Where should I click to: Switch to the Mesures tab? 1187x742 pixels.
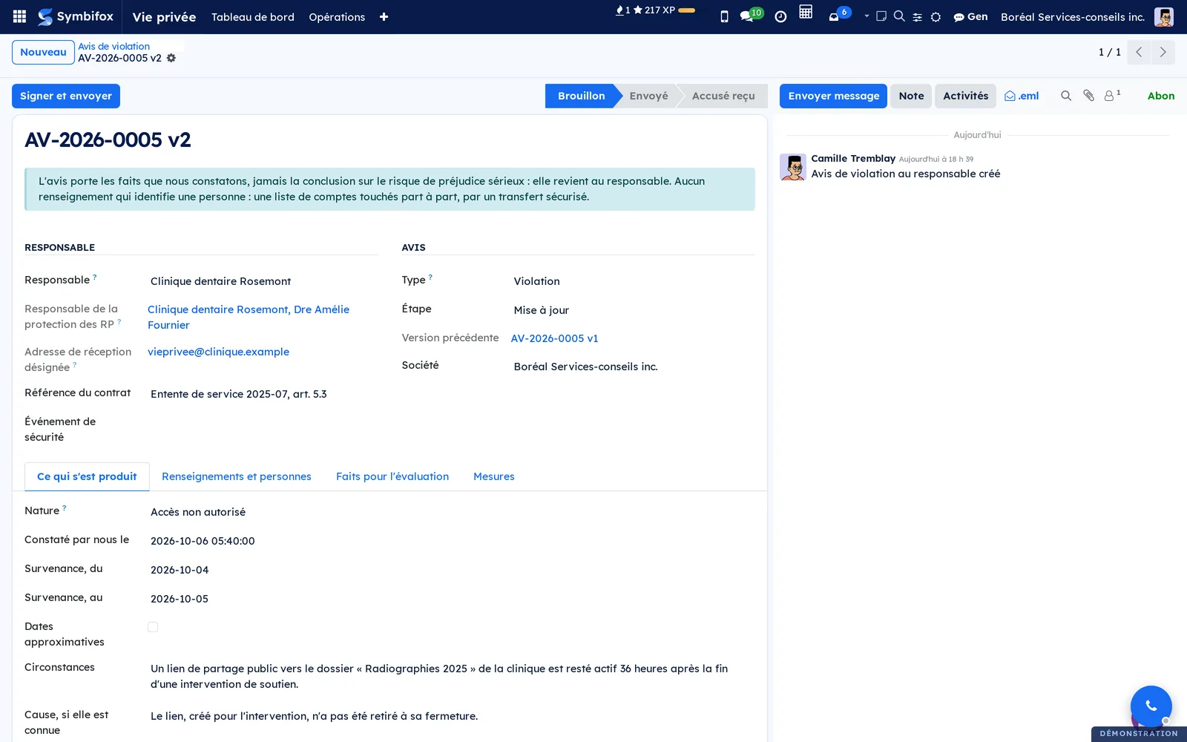pos(494,476)
